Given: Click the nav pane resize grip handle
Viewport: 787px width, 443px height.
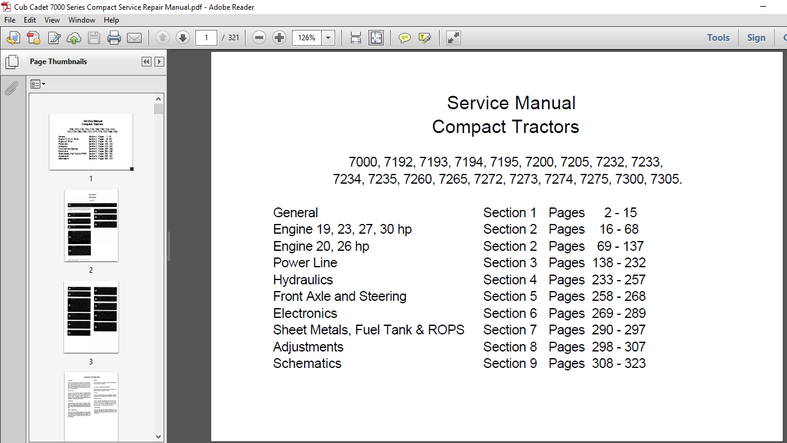Looking at the screenshot, I should pos(168,247).
